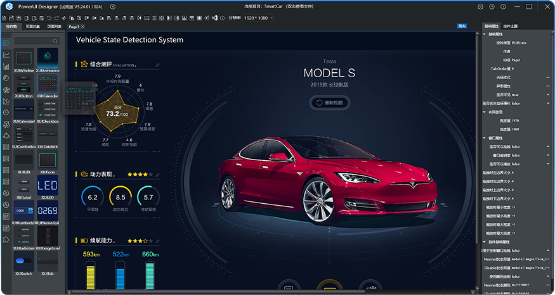555x295 pixels.
Task: Switch to the 页面对象 tab
Action: point(33,27)
